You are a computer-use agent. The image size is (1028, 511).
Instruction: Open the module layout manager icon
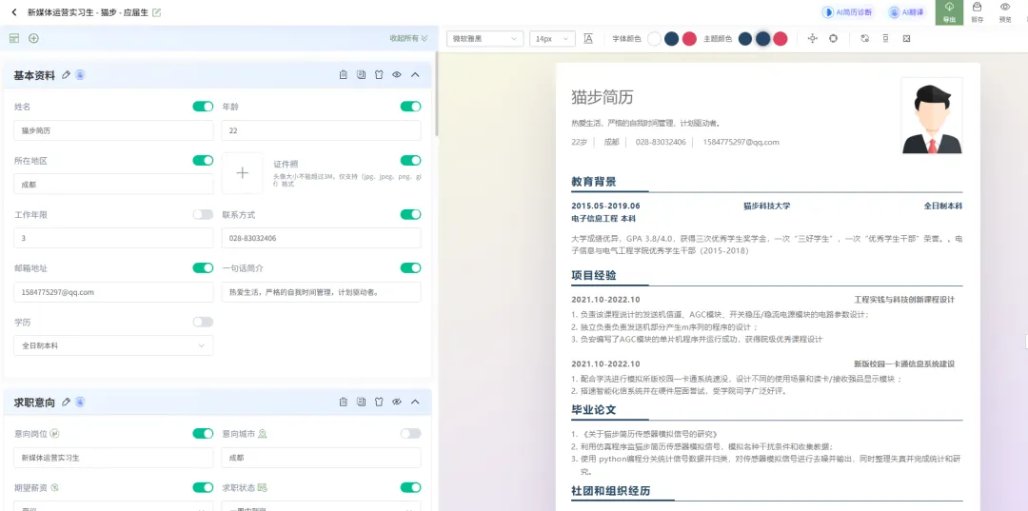pos(13,38)
